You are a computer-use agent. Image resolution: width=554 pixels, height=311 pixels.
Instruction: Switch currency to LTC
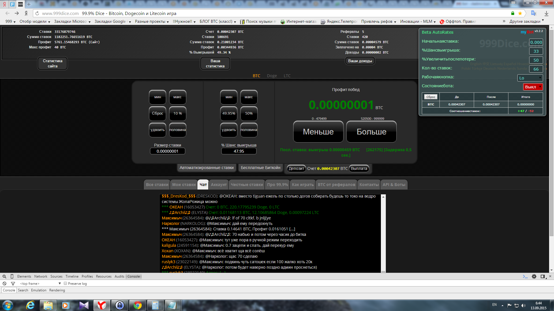[287, 76]
